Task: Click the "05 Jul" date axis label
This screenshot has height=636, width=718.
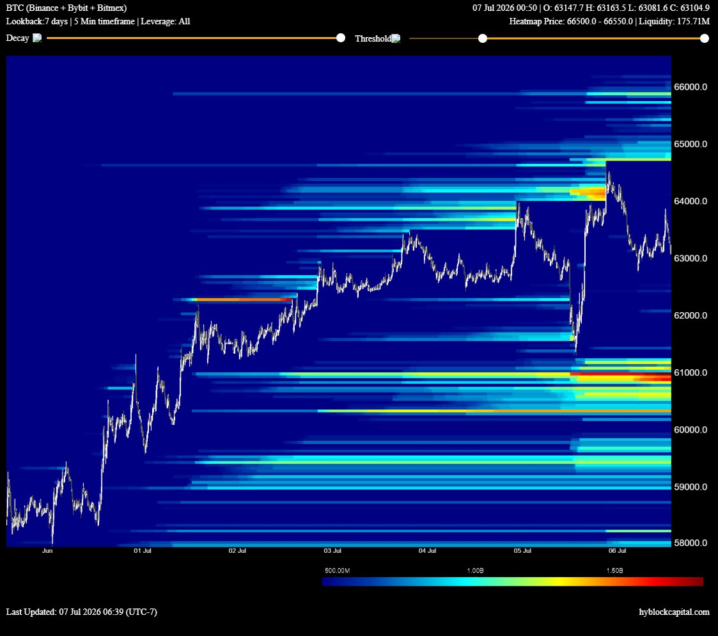Action: click(x=522, y=551)
